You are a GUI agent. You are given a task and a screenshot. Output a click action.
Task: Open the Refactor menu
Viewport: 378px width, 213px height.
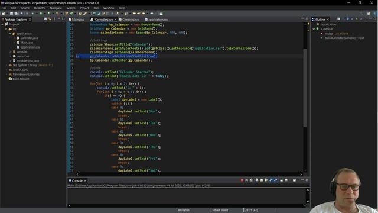(x=40, y=8)
